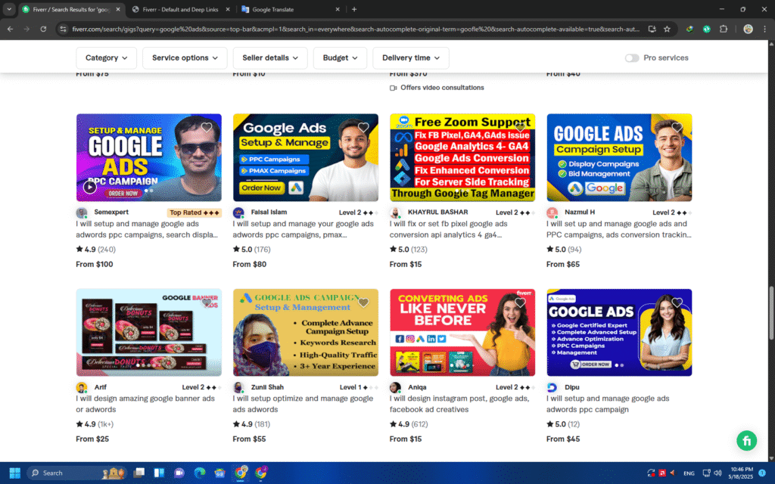
Task: Click the browser address bar URL
Action: pyautogui.click(x=355, y=29)
